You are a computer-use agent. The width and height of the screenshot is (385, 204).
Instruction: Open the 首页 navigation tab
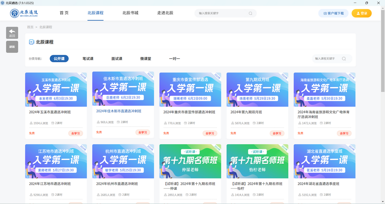(x=64, y=13)
